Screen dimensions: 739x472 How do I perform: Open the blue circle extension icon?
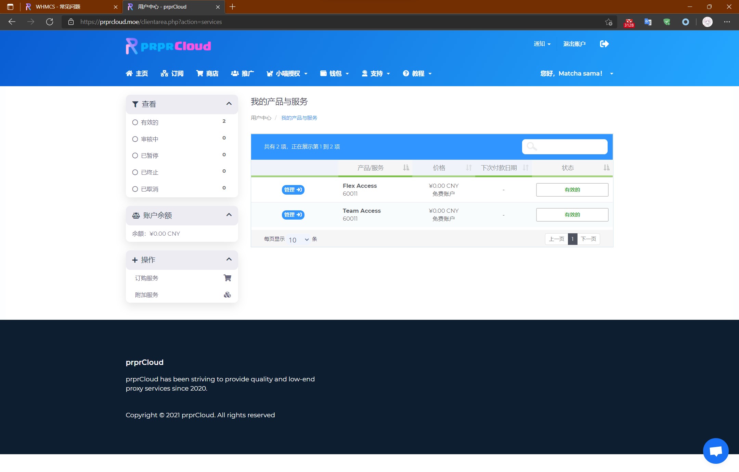point(685,22)
